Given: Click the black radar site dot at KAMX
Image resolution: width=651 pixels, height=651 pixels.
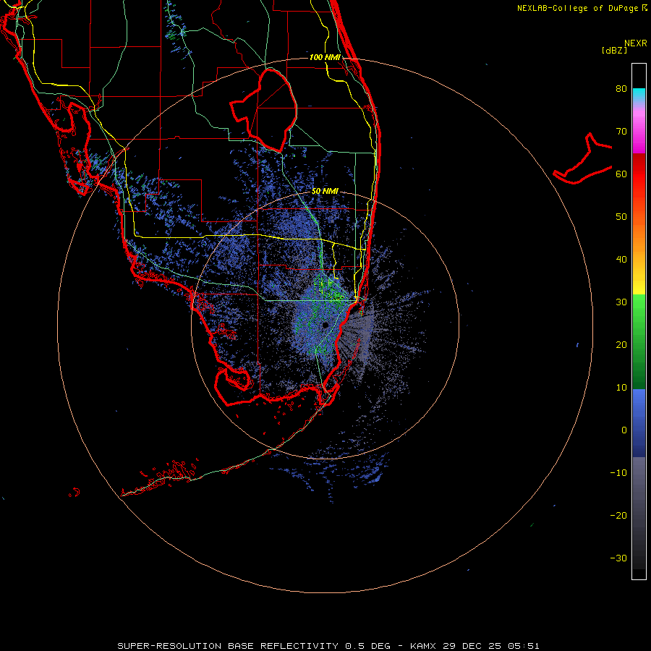Looking at the screenshot, I should (325, 325).
